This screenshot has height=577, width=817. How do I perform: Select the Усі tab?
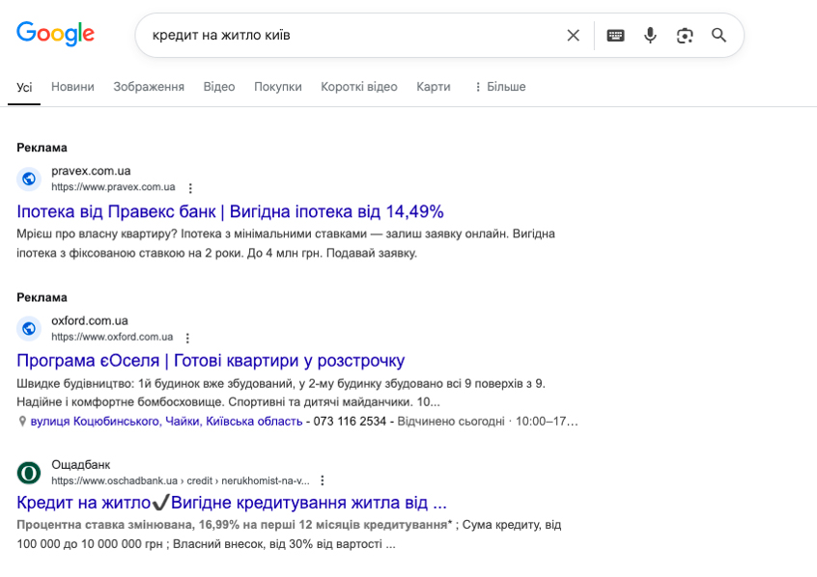pyautogui.click(x=24, y=87)
